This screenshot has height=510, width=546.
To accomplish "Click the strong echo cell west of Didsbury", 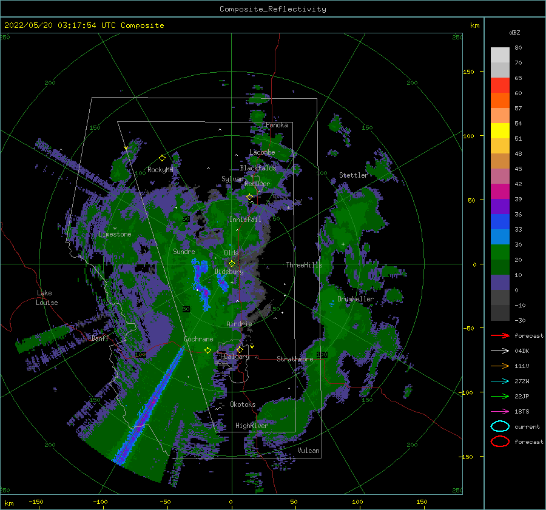I will tap(201, 284).
